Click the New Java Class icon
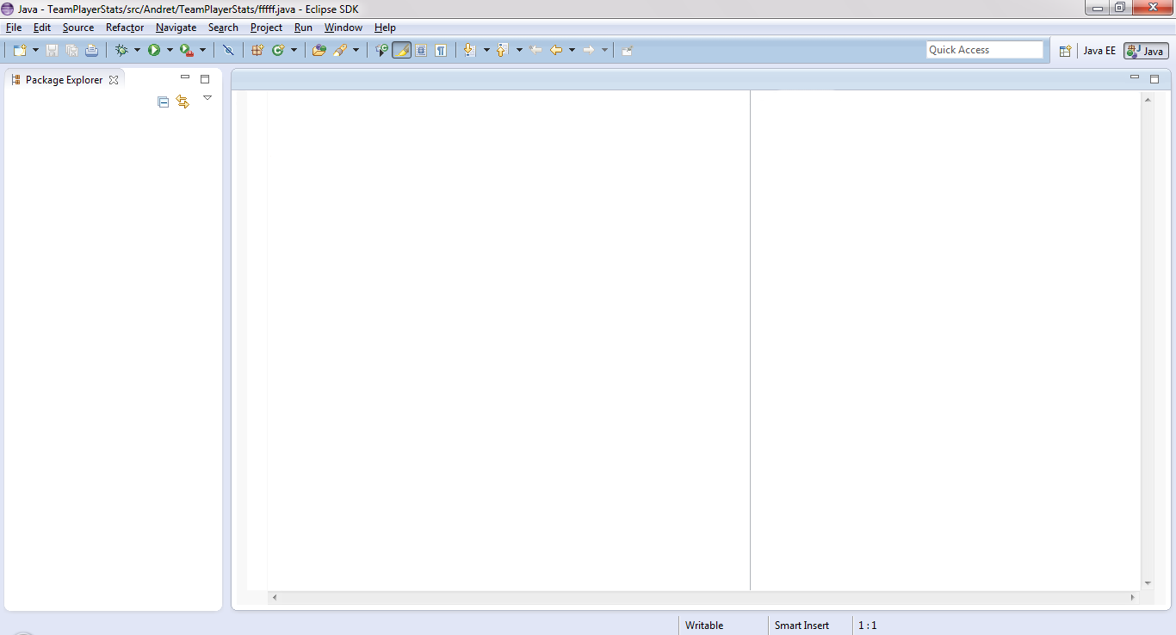Screen dimensions: 1176x635 [x=278, y=50]
